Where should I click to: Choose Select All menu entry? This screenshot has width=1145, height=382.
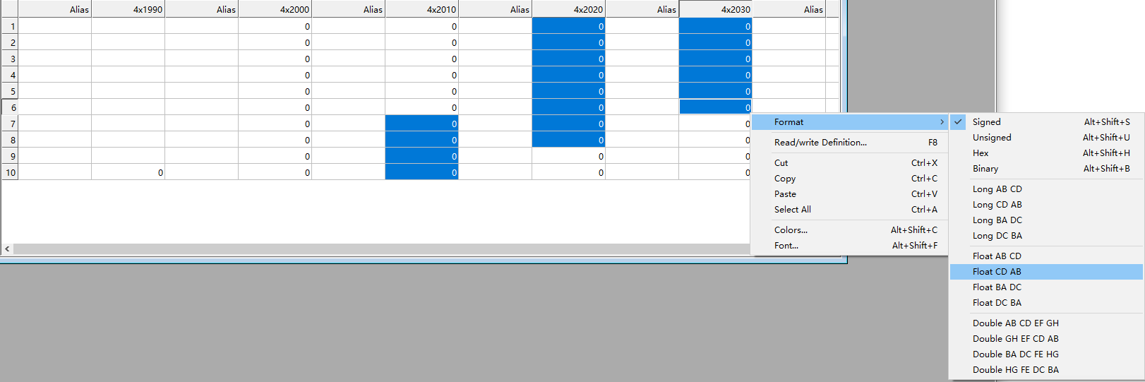tap(792, 210)
